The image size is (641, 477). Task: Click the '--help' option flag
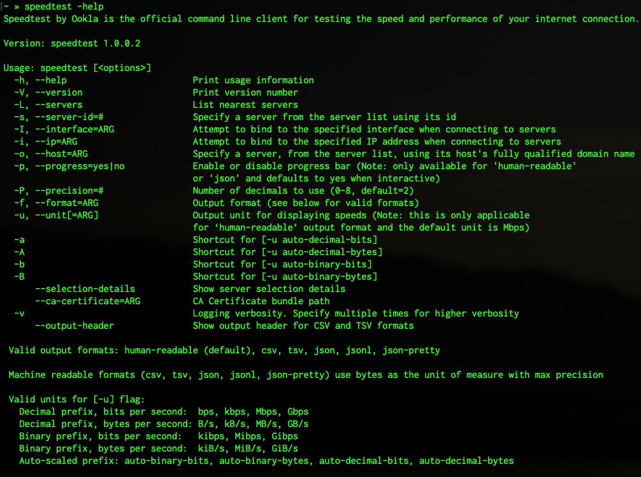click(51, 80)
